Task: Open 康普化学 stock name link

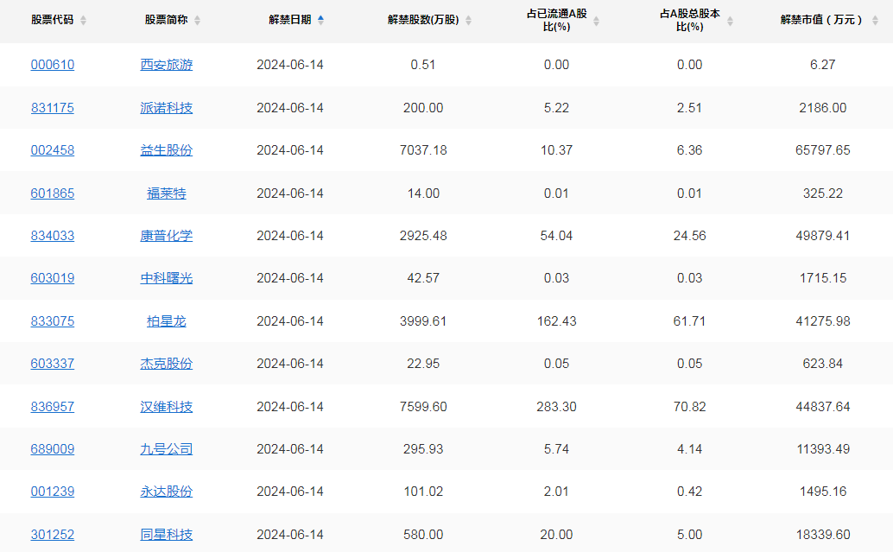Action: pos(167,236)
